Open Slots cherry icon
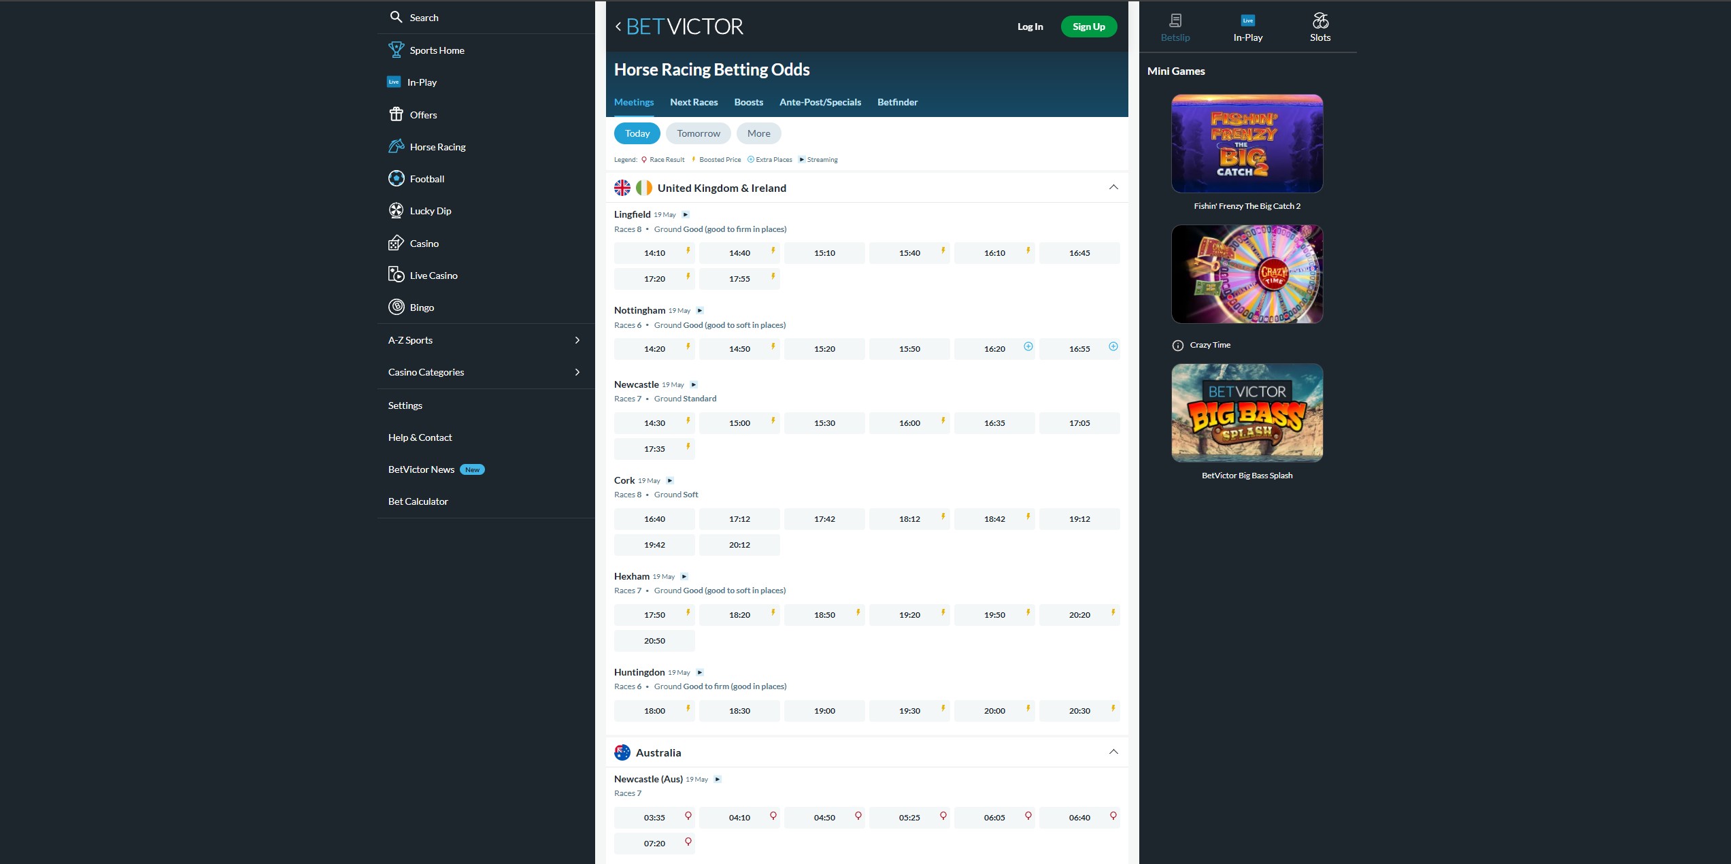1731x864 pixels. pyautogui.click(x=1320, y=20)
